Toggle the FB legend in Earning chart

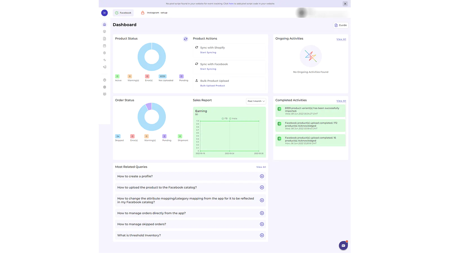coord(224,119)
